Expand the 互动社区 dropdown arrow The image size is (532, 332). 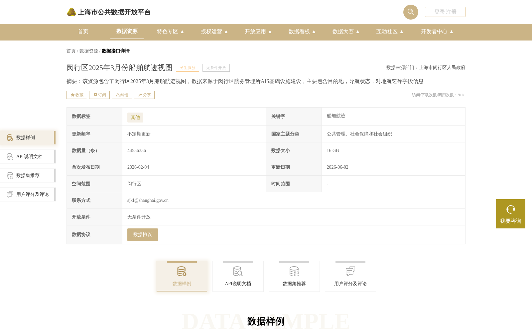(x=402, y=32)
